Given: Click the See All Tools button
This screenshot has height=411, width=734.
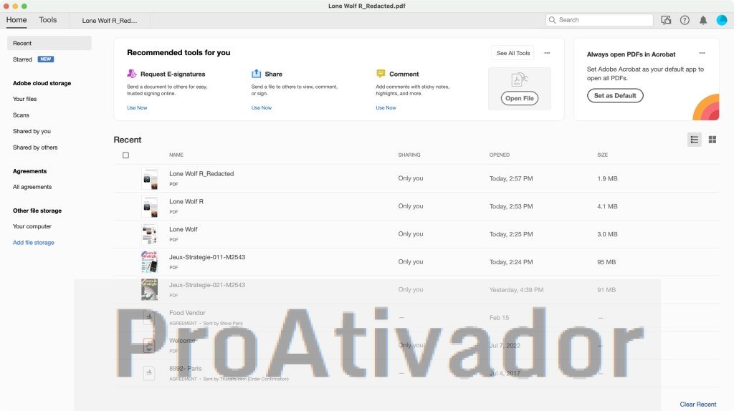Looking at the screenshot, I should (x=513, y=53).
